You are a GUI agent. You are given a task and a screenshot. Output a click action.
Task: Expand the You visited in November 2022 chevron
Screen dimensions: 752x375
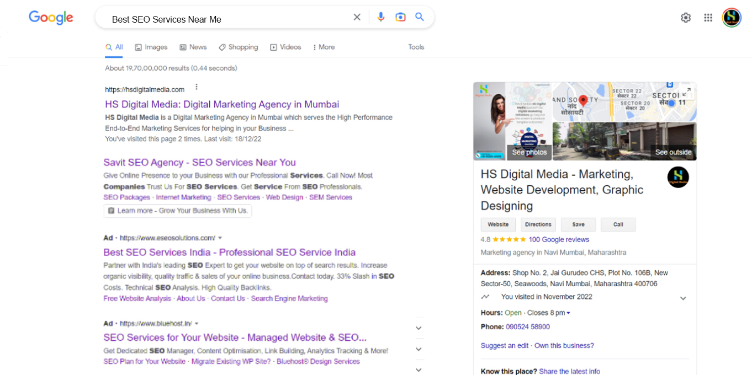(683, 298)
